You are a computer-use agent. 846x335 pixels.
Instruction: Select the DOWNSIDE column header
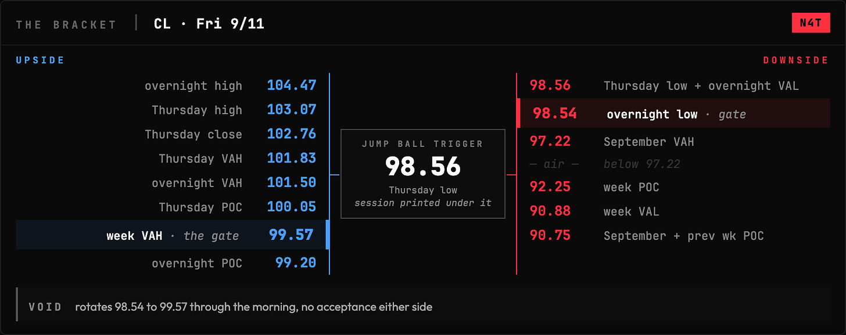tap(796, 60)
